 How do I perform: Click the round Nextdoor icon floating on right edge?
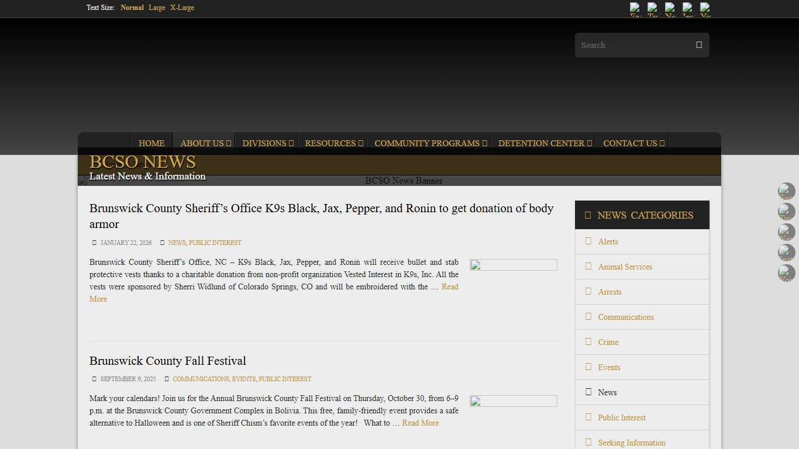(786, 232)
